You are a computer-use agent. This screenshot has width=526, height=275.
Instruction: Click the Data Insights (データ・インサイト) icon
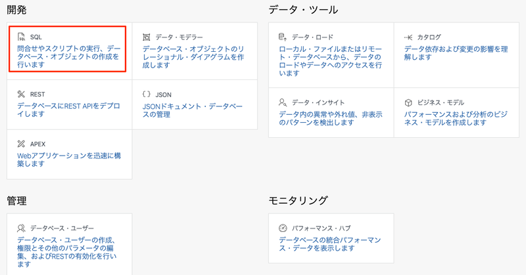283,102
